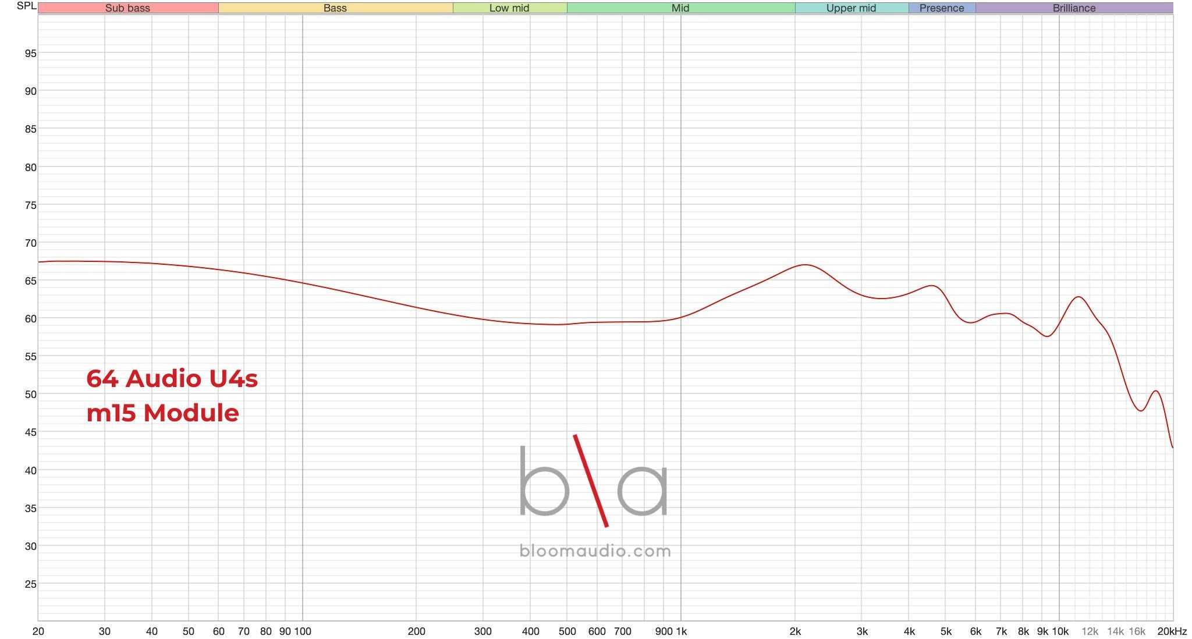Click the 60 Hz frequency axis label

pyautogui.click(x=219, y=631)
